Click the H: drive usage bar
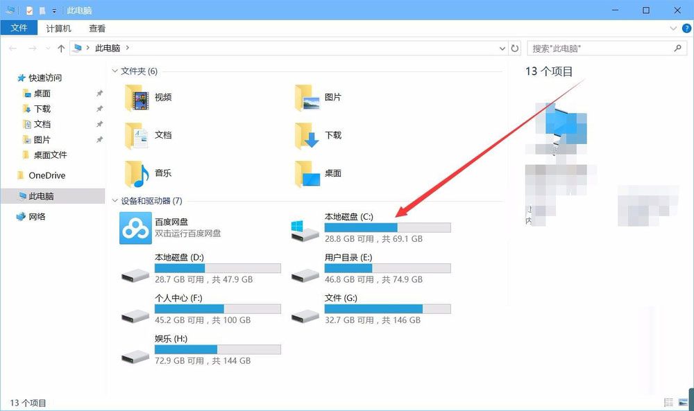 218,349
